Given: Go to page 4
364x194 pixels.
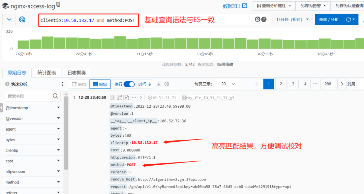Looking at the screenshot, I should [x=305, y=84].
